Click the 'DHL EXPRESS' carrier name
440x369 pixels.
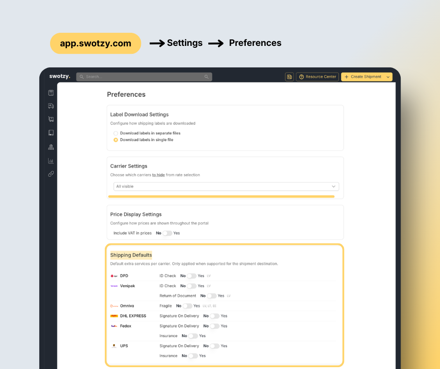[133, 316]
